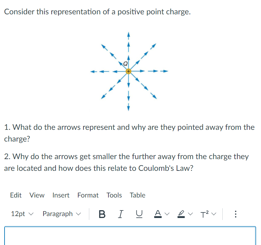Viewport: 261px width, 245px height.
Task: Expand the text color chevron
Action: click(x=166, y=214)
